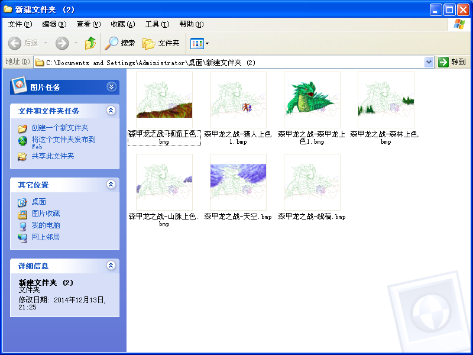The width and height of the screenshot is (473, 355).
Task: Toggle the Folders (文件夹) pane button
Action: [161, 43]
